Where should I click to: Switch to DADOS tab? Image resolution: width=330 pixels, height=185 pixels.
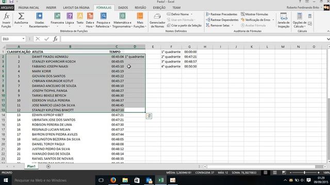coord(123,8)
